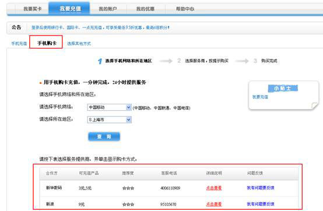Expand the region dropdown showing S 上海市

click(110, 119)
